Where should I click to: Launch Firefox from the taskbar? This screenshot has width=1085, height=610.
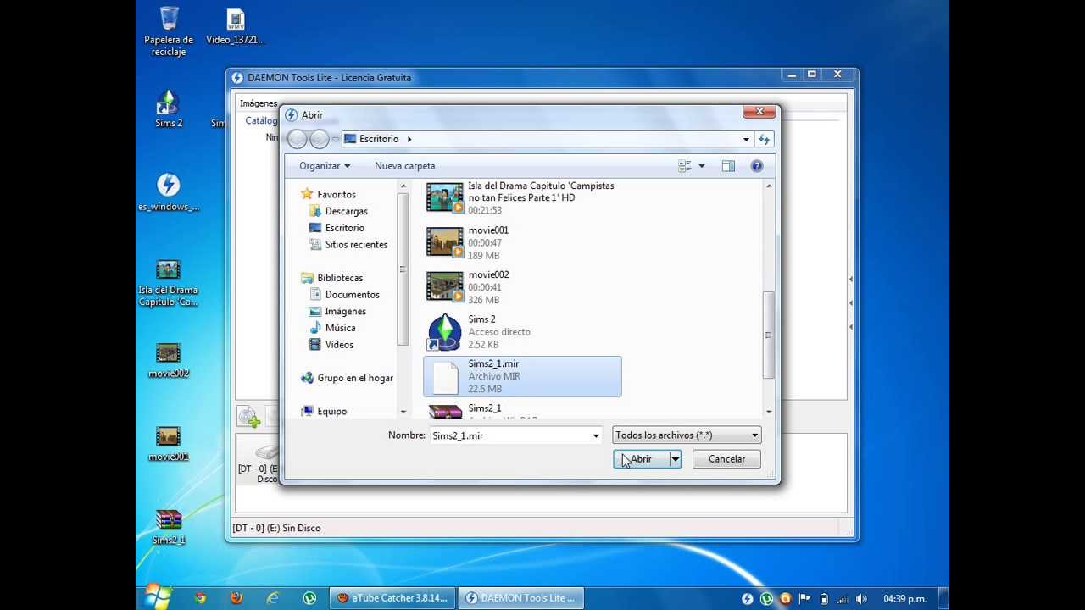236,597
